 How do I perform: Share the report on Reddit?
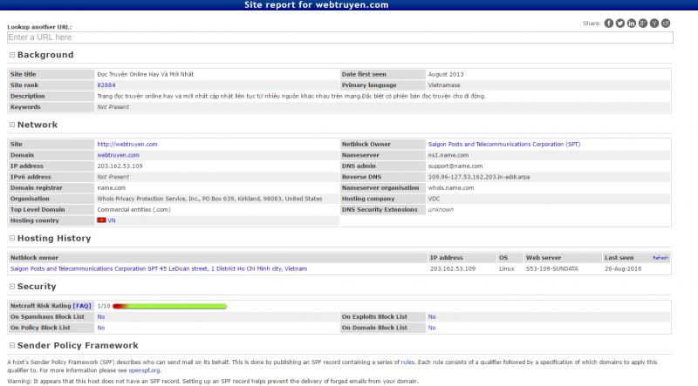(666, 24)
